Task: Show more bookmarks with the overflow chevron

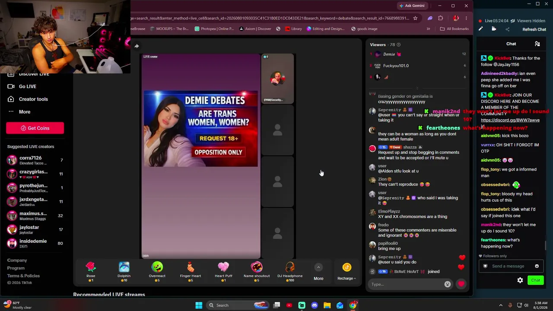Action: click(x=428, y=29)
